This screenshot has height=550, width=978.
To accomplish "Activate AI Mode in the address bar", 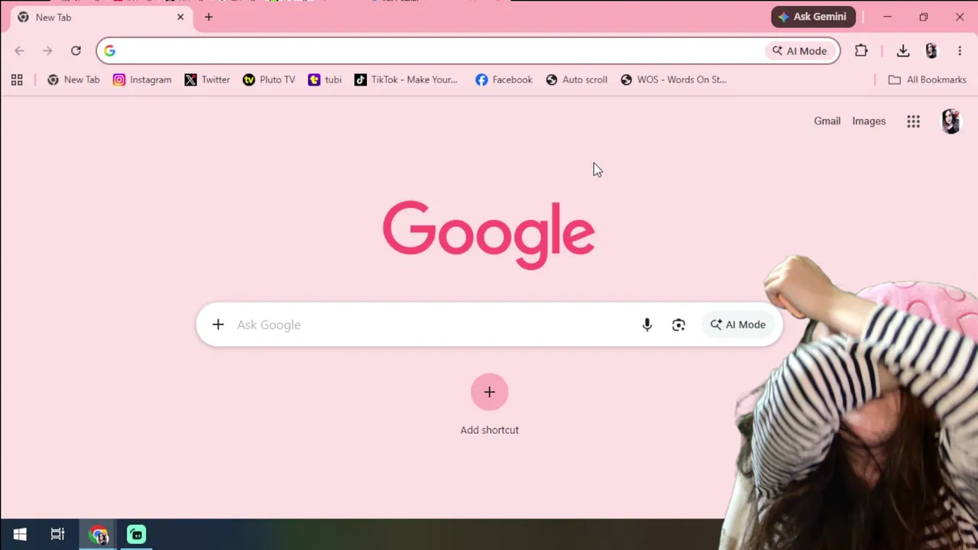I will (x=799, y=51).
